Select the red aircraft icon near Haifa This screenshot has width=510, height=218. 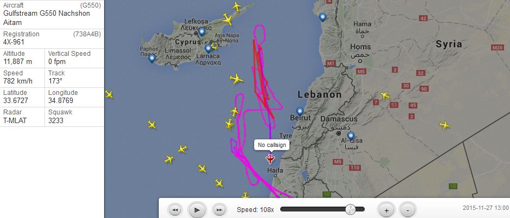[x=270, y=159]
